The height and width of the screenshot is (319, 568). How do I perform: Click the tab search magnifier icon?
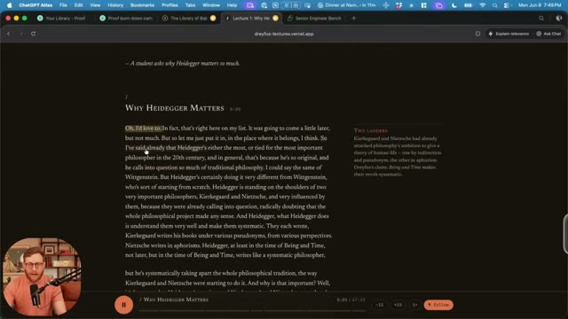point(541,18)
